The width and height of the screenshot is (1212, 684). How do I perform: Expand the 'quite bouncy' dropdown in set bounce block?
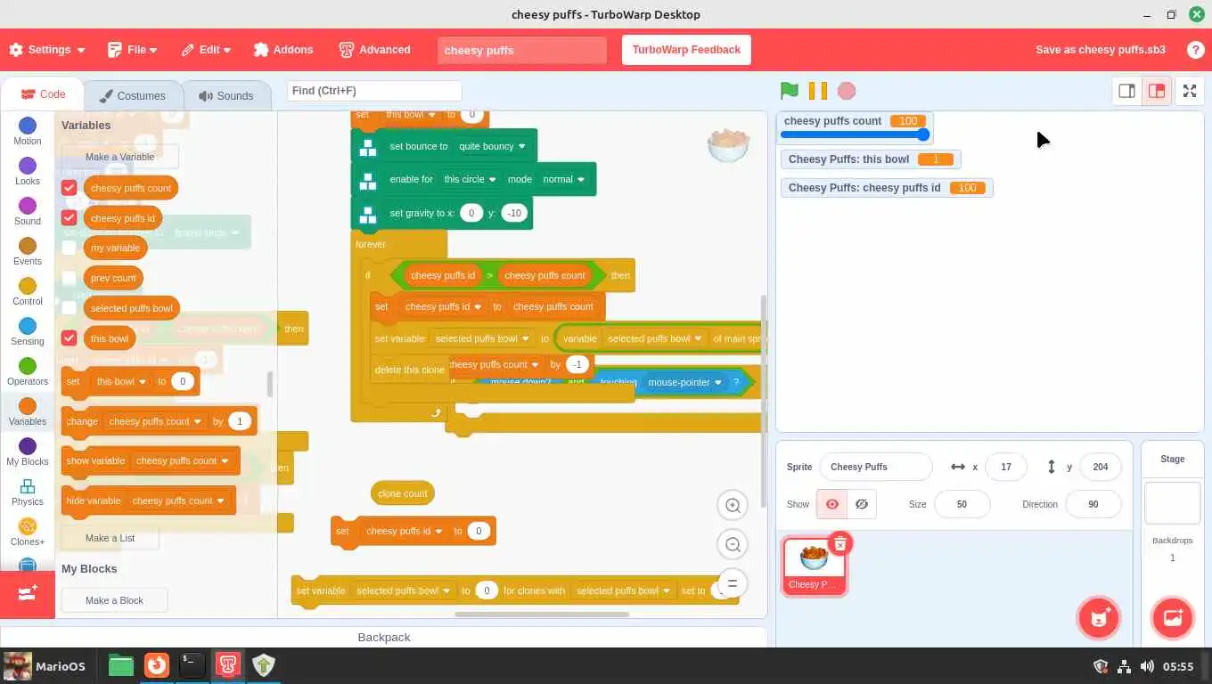pyautogui.click(x=492, y=146)
